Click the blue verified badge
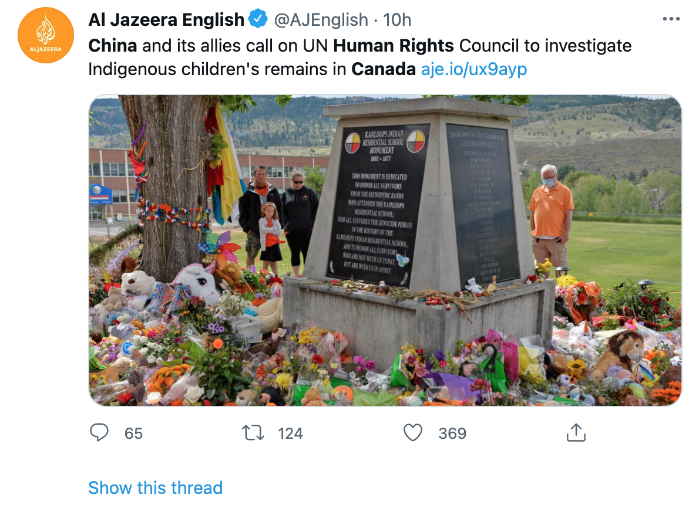699x508 pixels. 258,19
